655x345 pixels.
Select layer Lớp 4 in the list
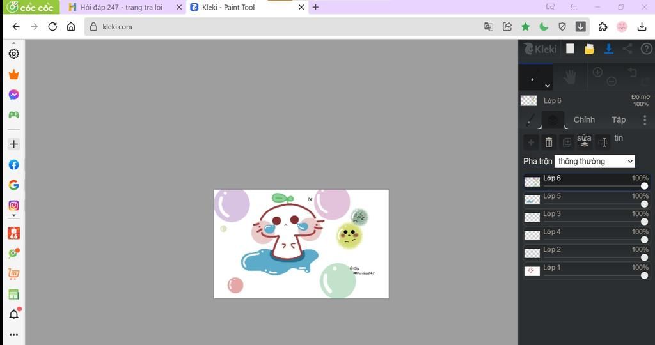587,236
